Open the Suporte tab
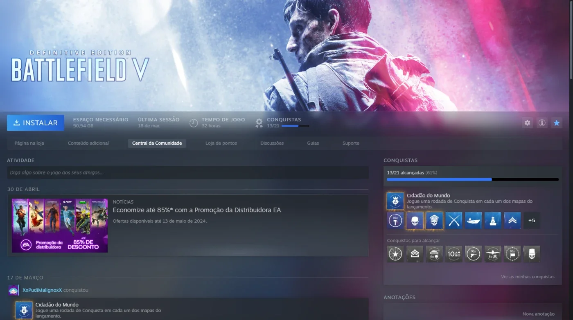The width and height of the screenshot is (573, 320). (351, 143)
